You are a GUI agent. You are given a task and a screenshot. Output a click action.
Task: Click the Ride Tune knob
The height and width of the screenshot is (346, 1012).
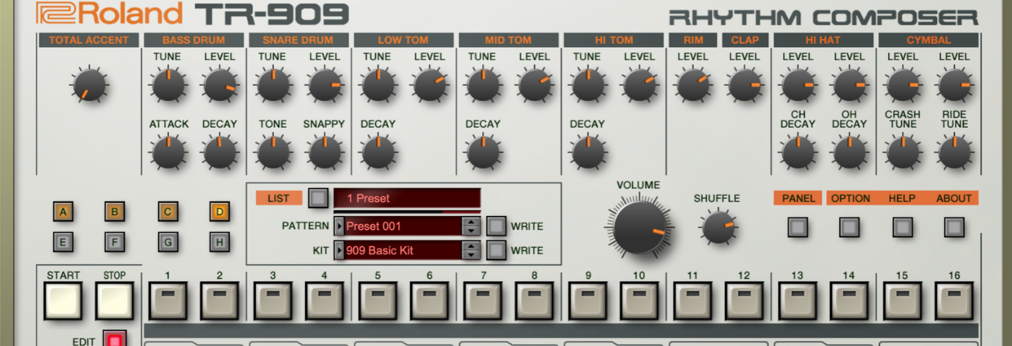(x=954, y=152)
